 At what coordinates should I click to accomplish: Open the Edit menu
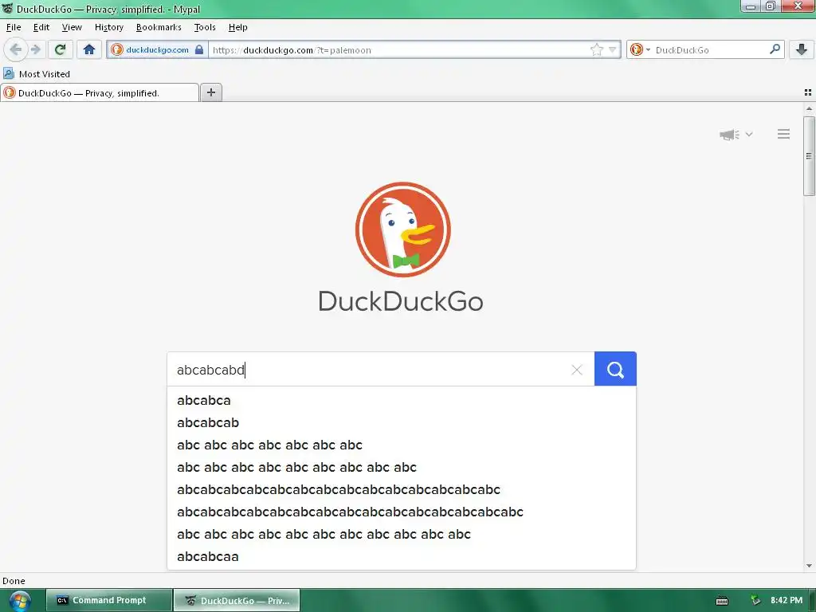coord(41,27)
